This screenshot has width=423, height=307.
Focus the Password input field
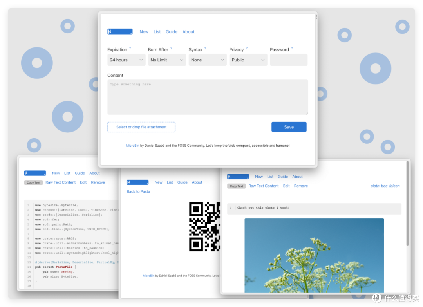point(289,60)
